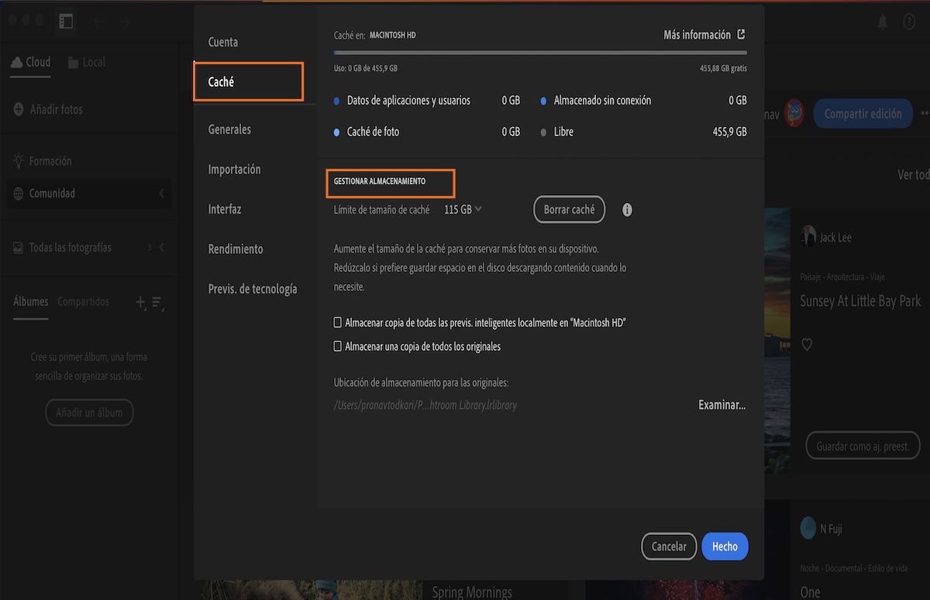Open help using the question mark icon
Image resolution: width=930 pixels, height=600 pixels.
coord(910,21)
